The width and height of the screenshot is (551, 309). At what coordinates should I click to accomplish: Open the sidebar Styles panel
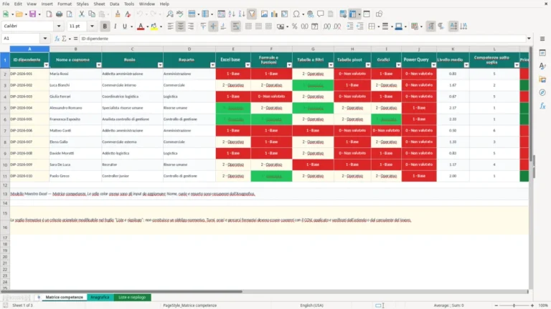(542, 66)
